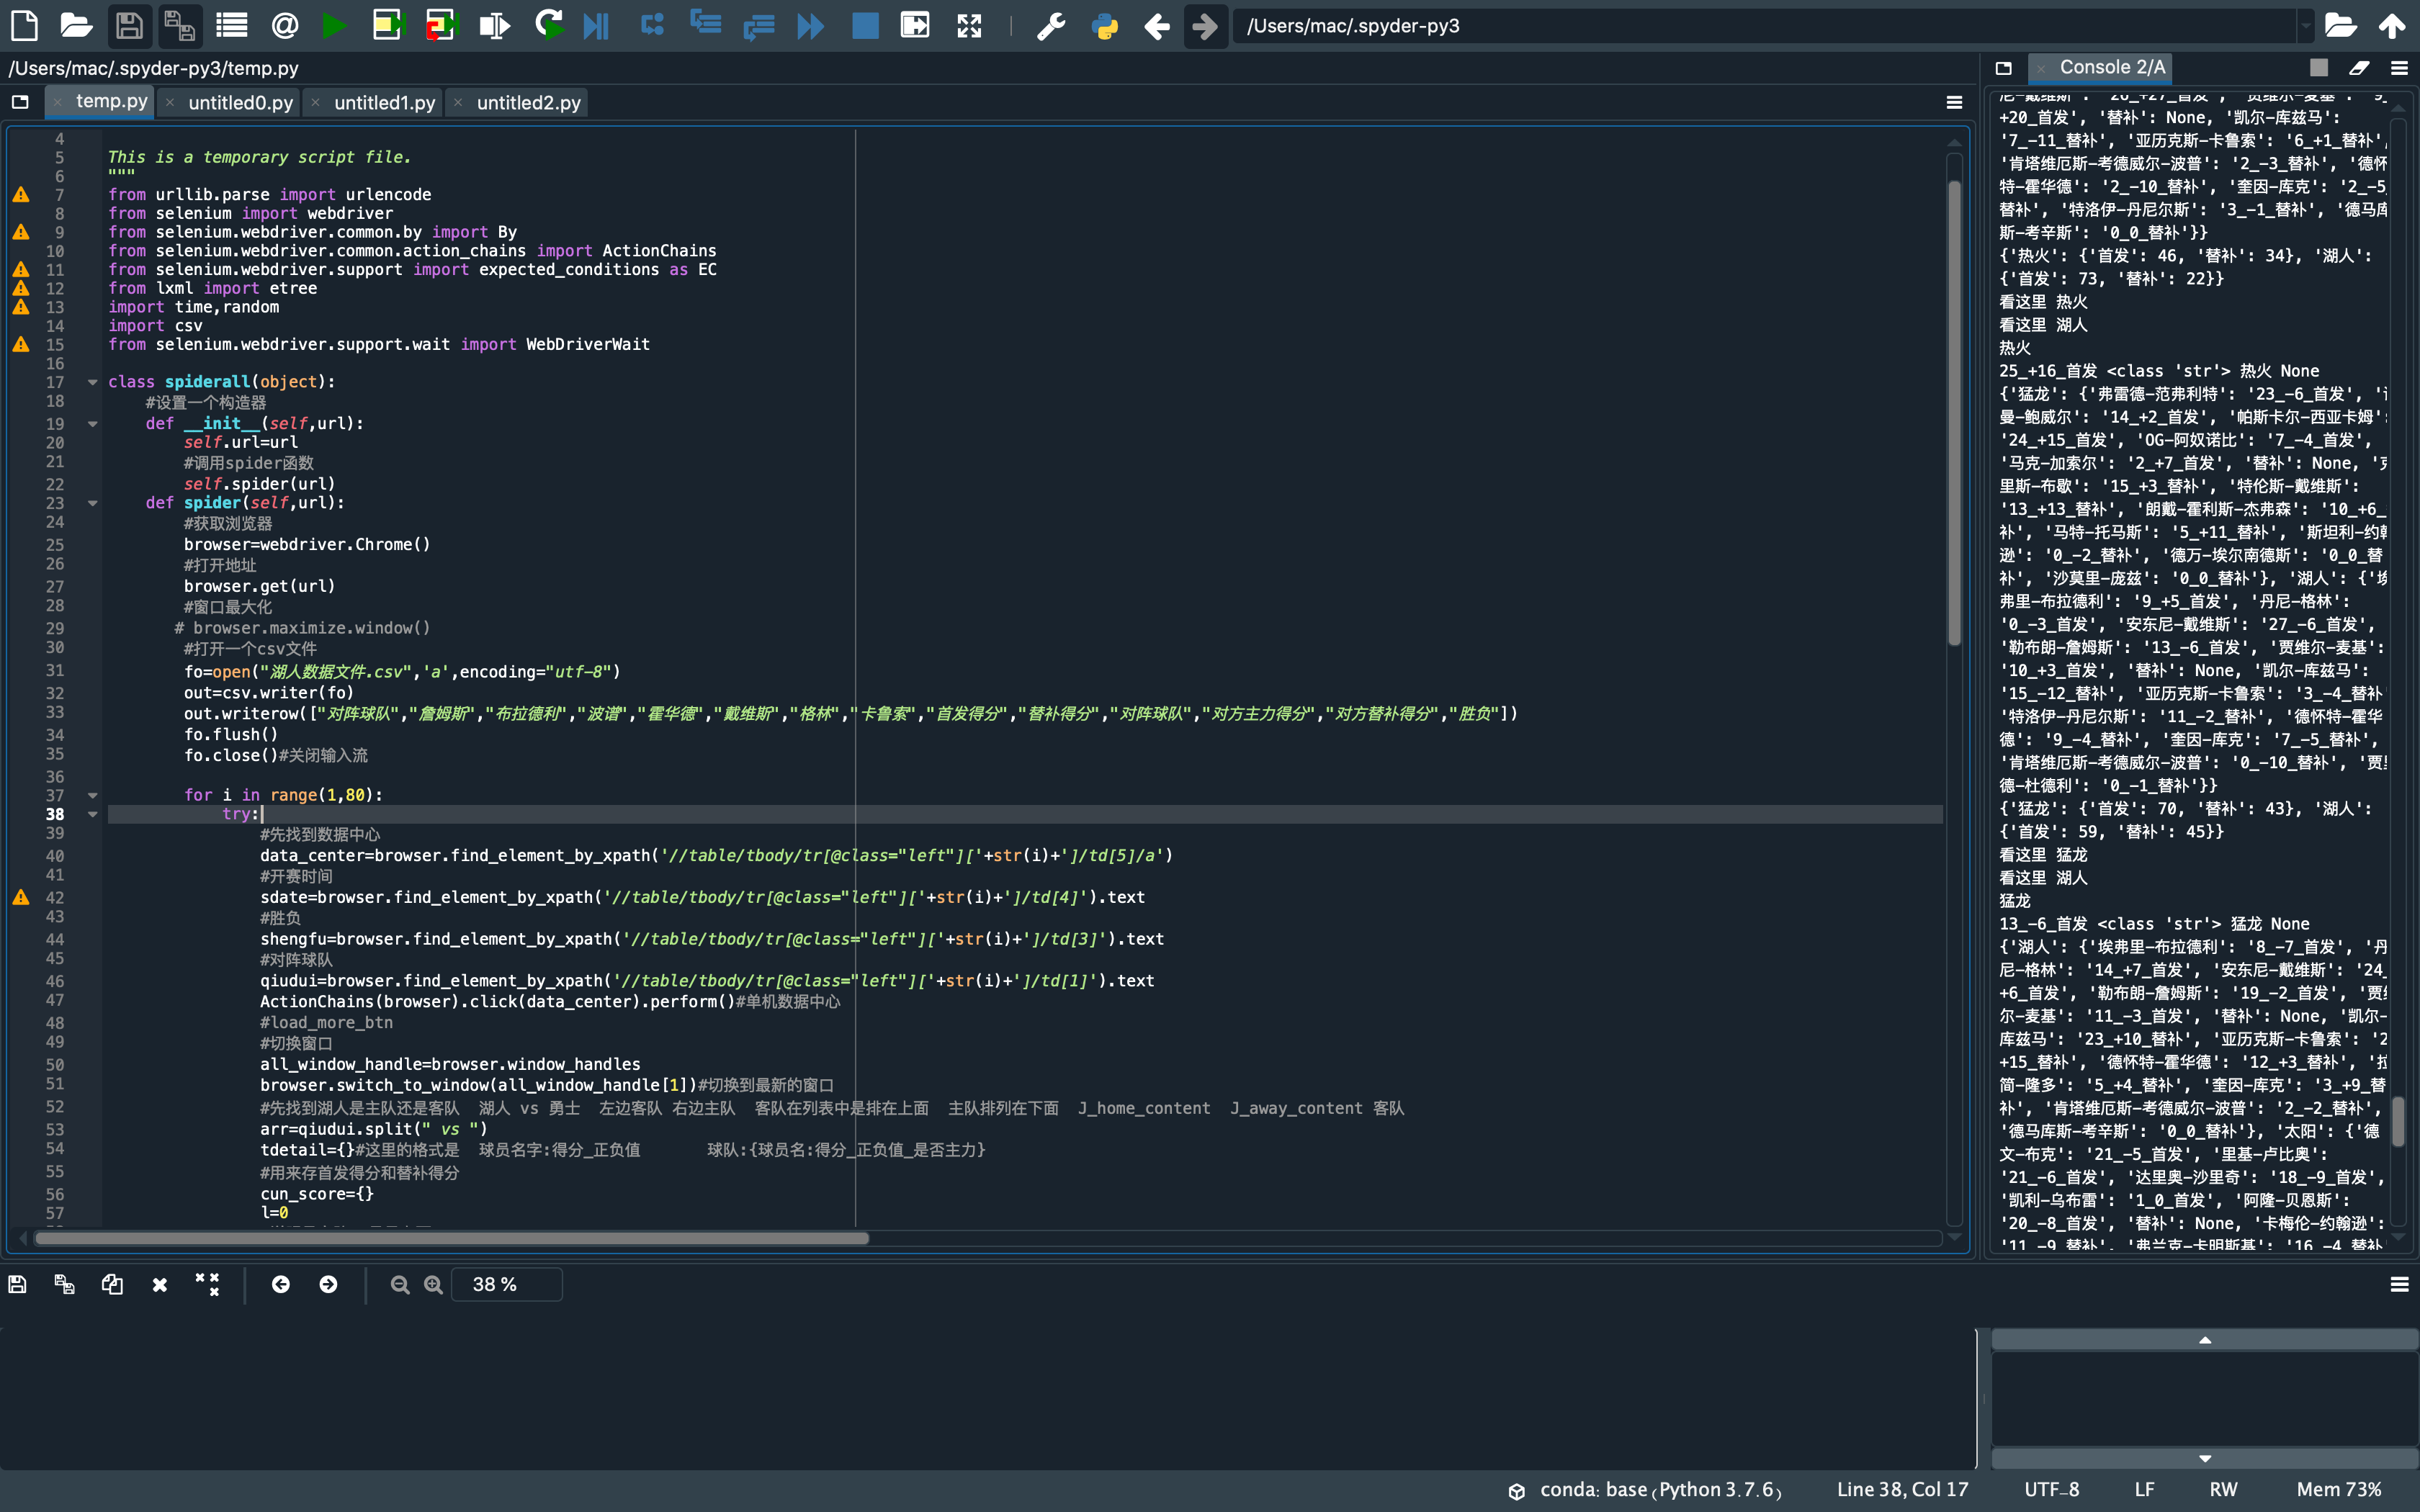The image size is (2420, 1512).
Task: Click the Open file folder icon
Action: tap(76, 25)
